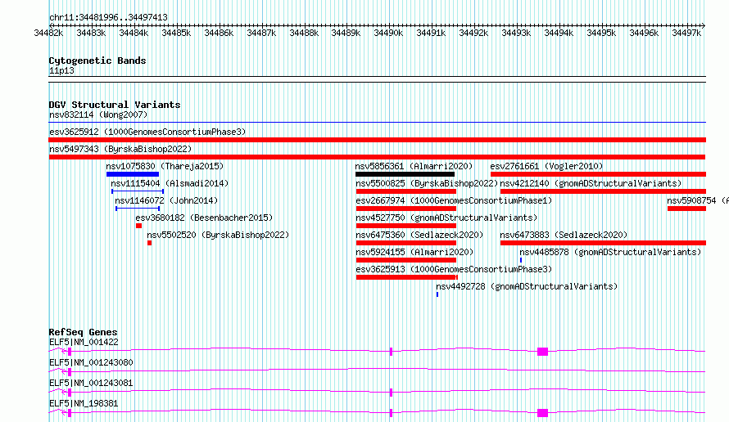Open the ELF5|NM_001243081 transcript label

coord(91,383)
